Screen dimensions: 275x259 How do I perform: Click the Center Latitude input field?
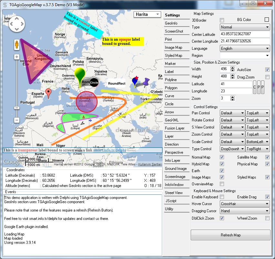(245, 34)
